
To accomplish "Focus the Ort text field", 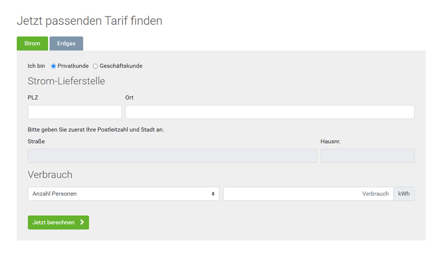I will 270,112.
